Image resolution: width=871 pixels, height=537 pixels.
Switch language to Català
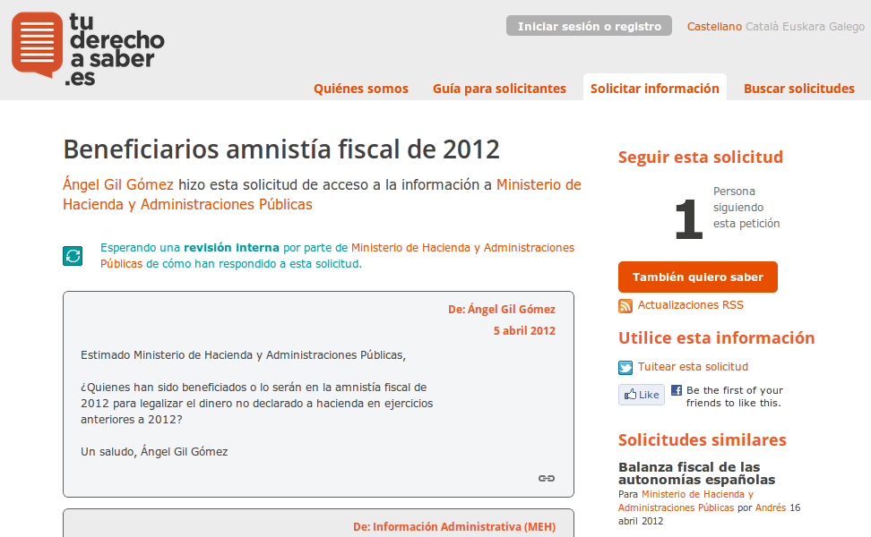762,27
